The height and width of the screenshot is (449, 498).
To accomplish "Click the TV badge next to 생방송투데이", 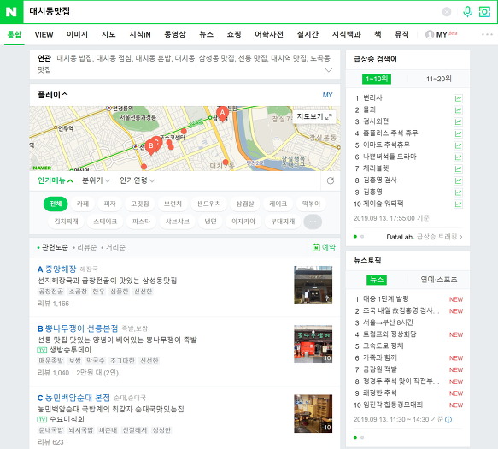I will (x=42, y=350).
